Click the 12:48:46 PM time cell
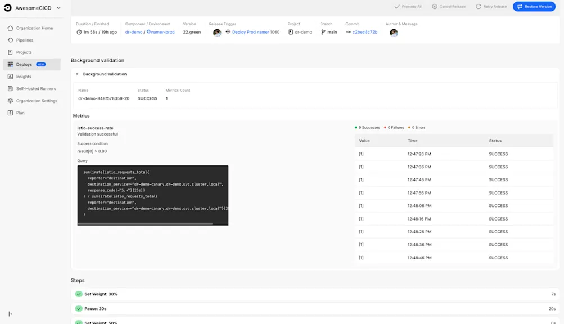This screenshot has height=324, width=564. 419,258
